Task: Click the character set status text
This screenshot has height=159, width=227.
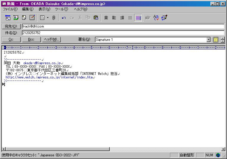Action: click(x=40, y=155)
